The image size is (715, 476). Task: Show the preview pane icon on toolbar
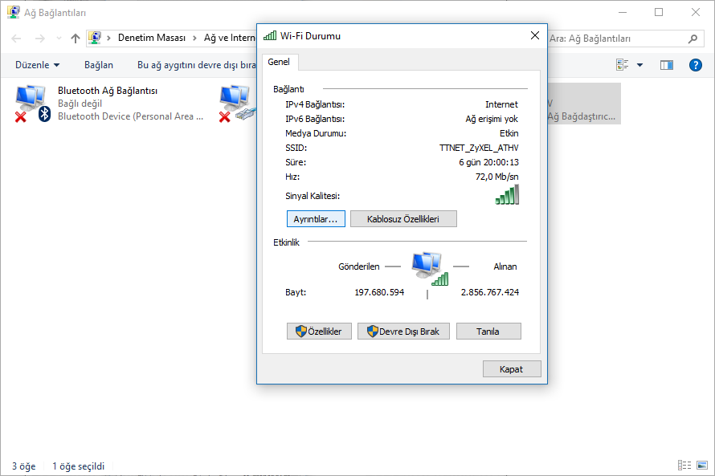pos(666,64)
